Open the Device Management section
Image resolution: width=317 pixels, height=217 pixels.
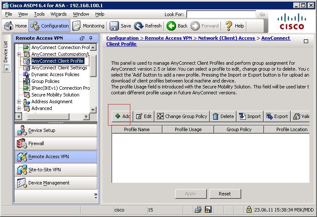pyautogui.click(x=56, y=183)
